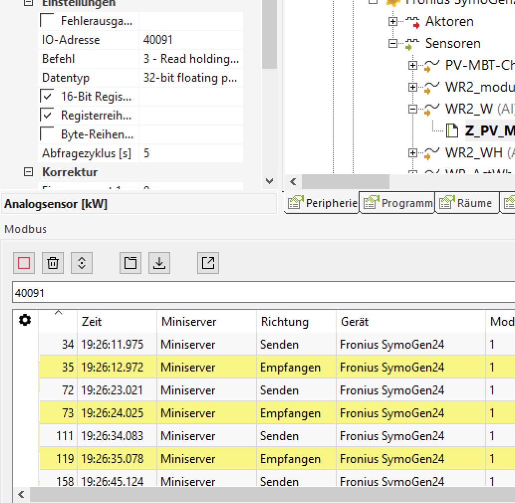Click the properties panel vertical scrollbar thumb

point(269,34)
